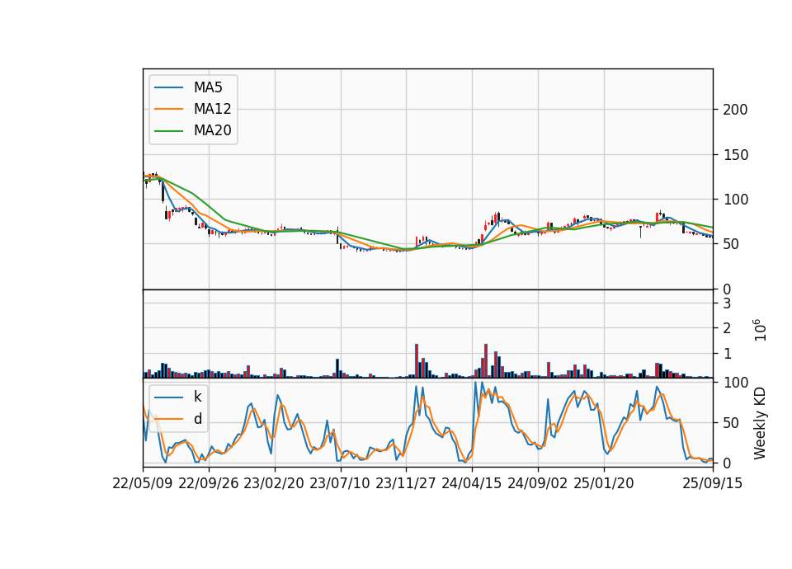Click the tall volume bar after 24/04/15

(x=486, y=361)
